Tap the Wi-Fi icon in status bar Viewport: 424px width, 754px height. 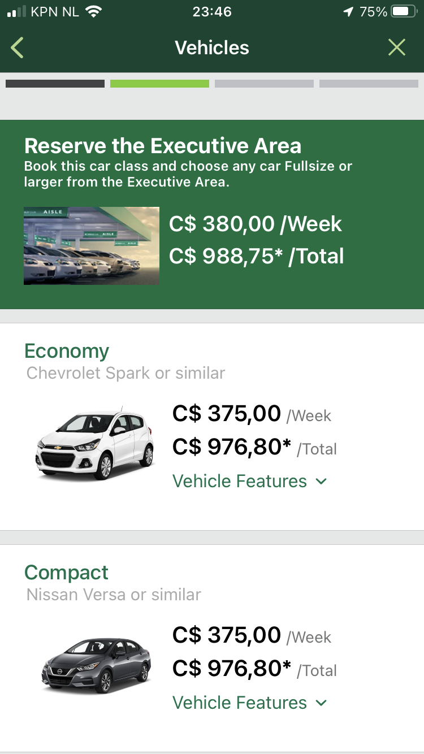(93, 12)
